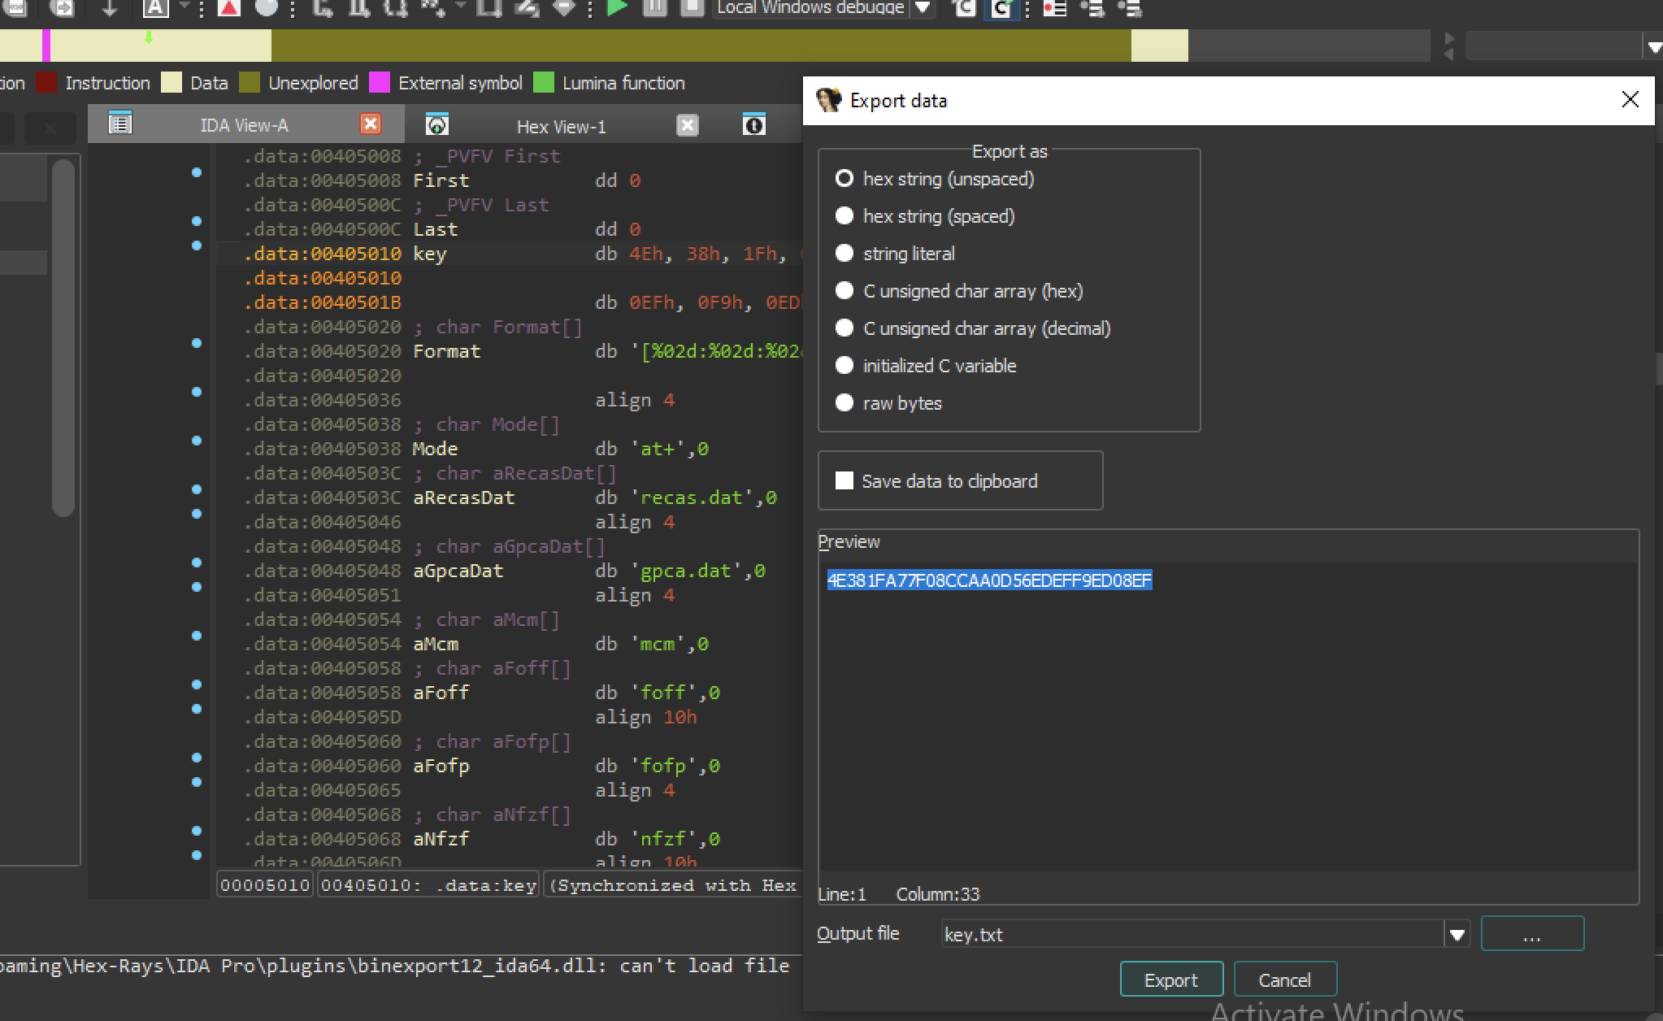Click the tab icon right of Hex View-1
Screen dimensions: 1663x1021
click(754, 124)
